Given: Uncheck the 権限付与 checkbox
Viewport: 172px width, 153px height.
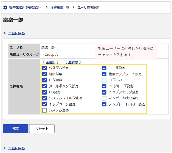Looking at the screenshot, I should tap(44, 74).
